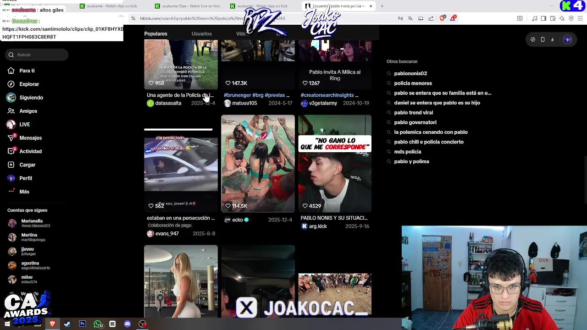Image resolution: width=587 pixels, height=330 pixels.
Task: Toggle the browser sidebar panel
Action: click(543, 18)
